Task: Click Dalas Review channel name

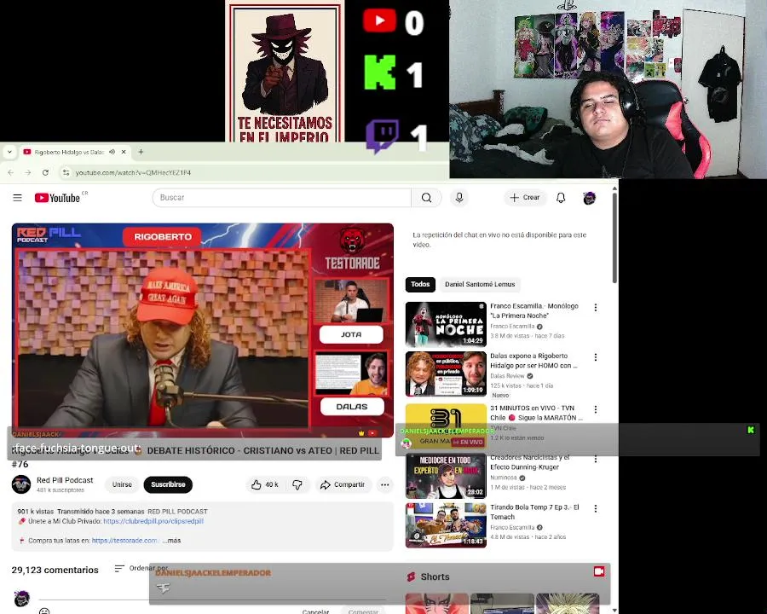Action: pos(507,377)
